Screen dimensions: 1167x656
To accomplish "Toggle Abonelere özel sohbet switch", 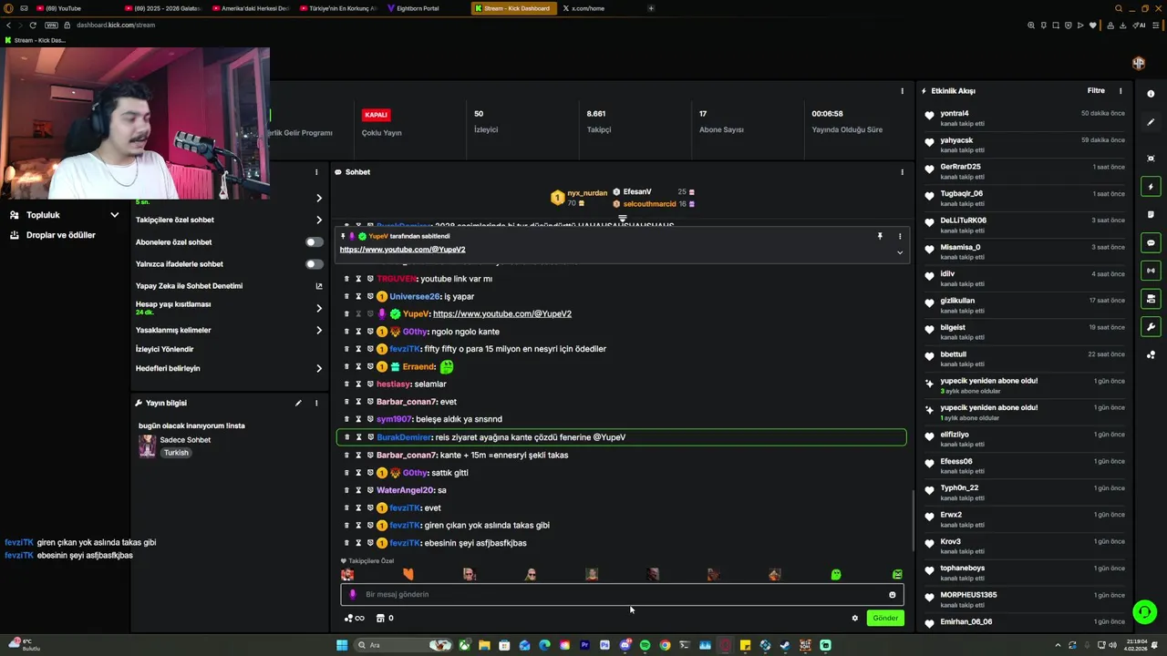I will [x=314, y=242].
